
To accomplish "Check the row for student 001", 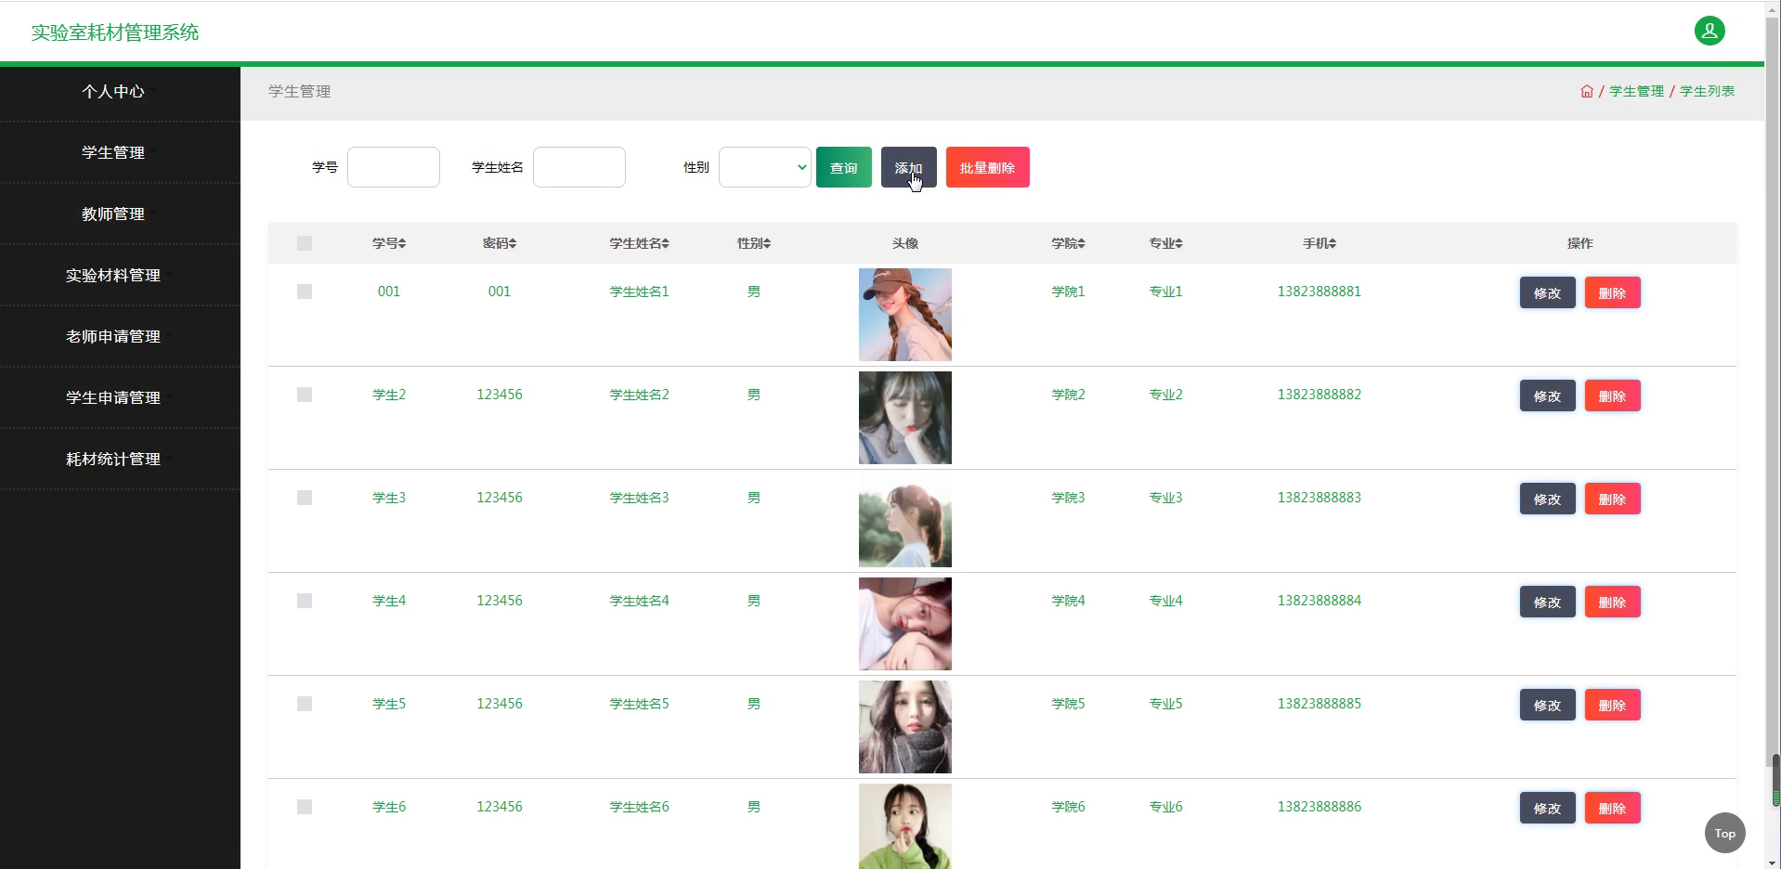I will [305, 292].
